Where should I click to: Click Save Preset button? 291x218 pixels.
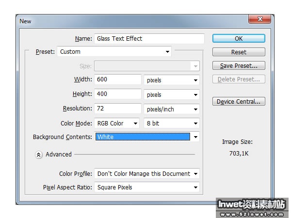[x=239, y=65]
